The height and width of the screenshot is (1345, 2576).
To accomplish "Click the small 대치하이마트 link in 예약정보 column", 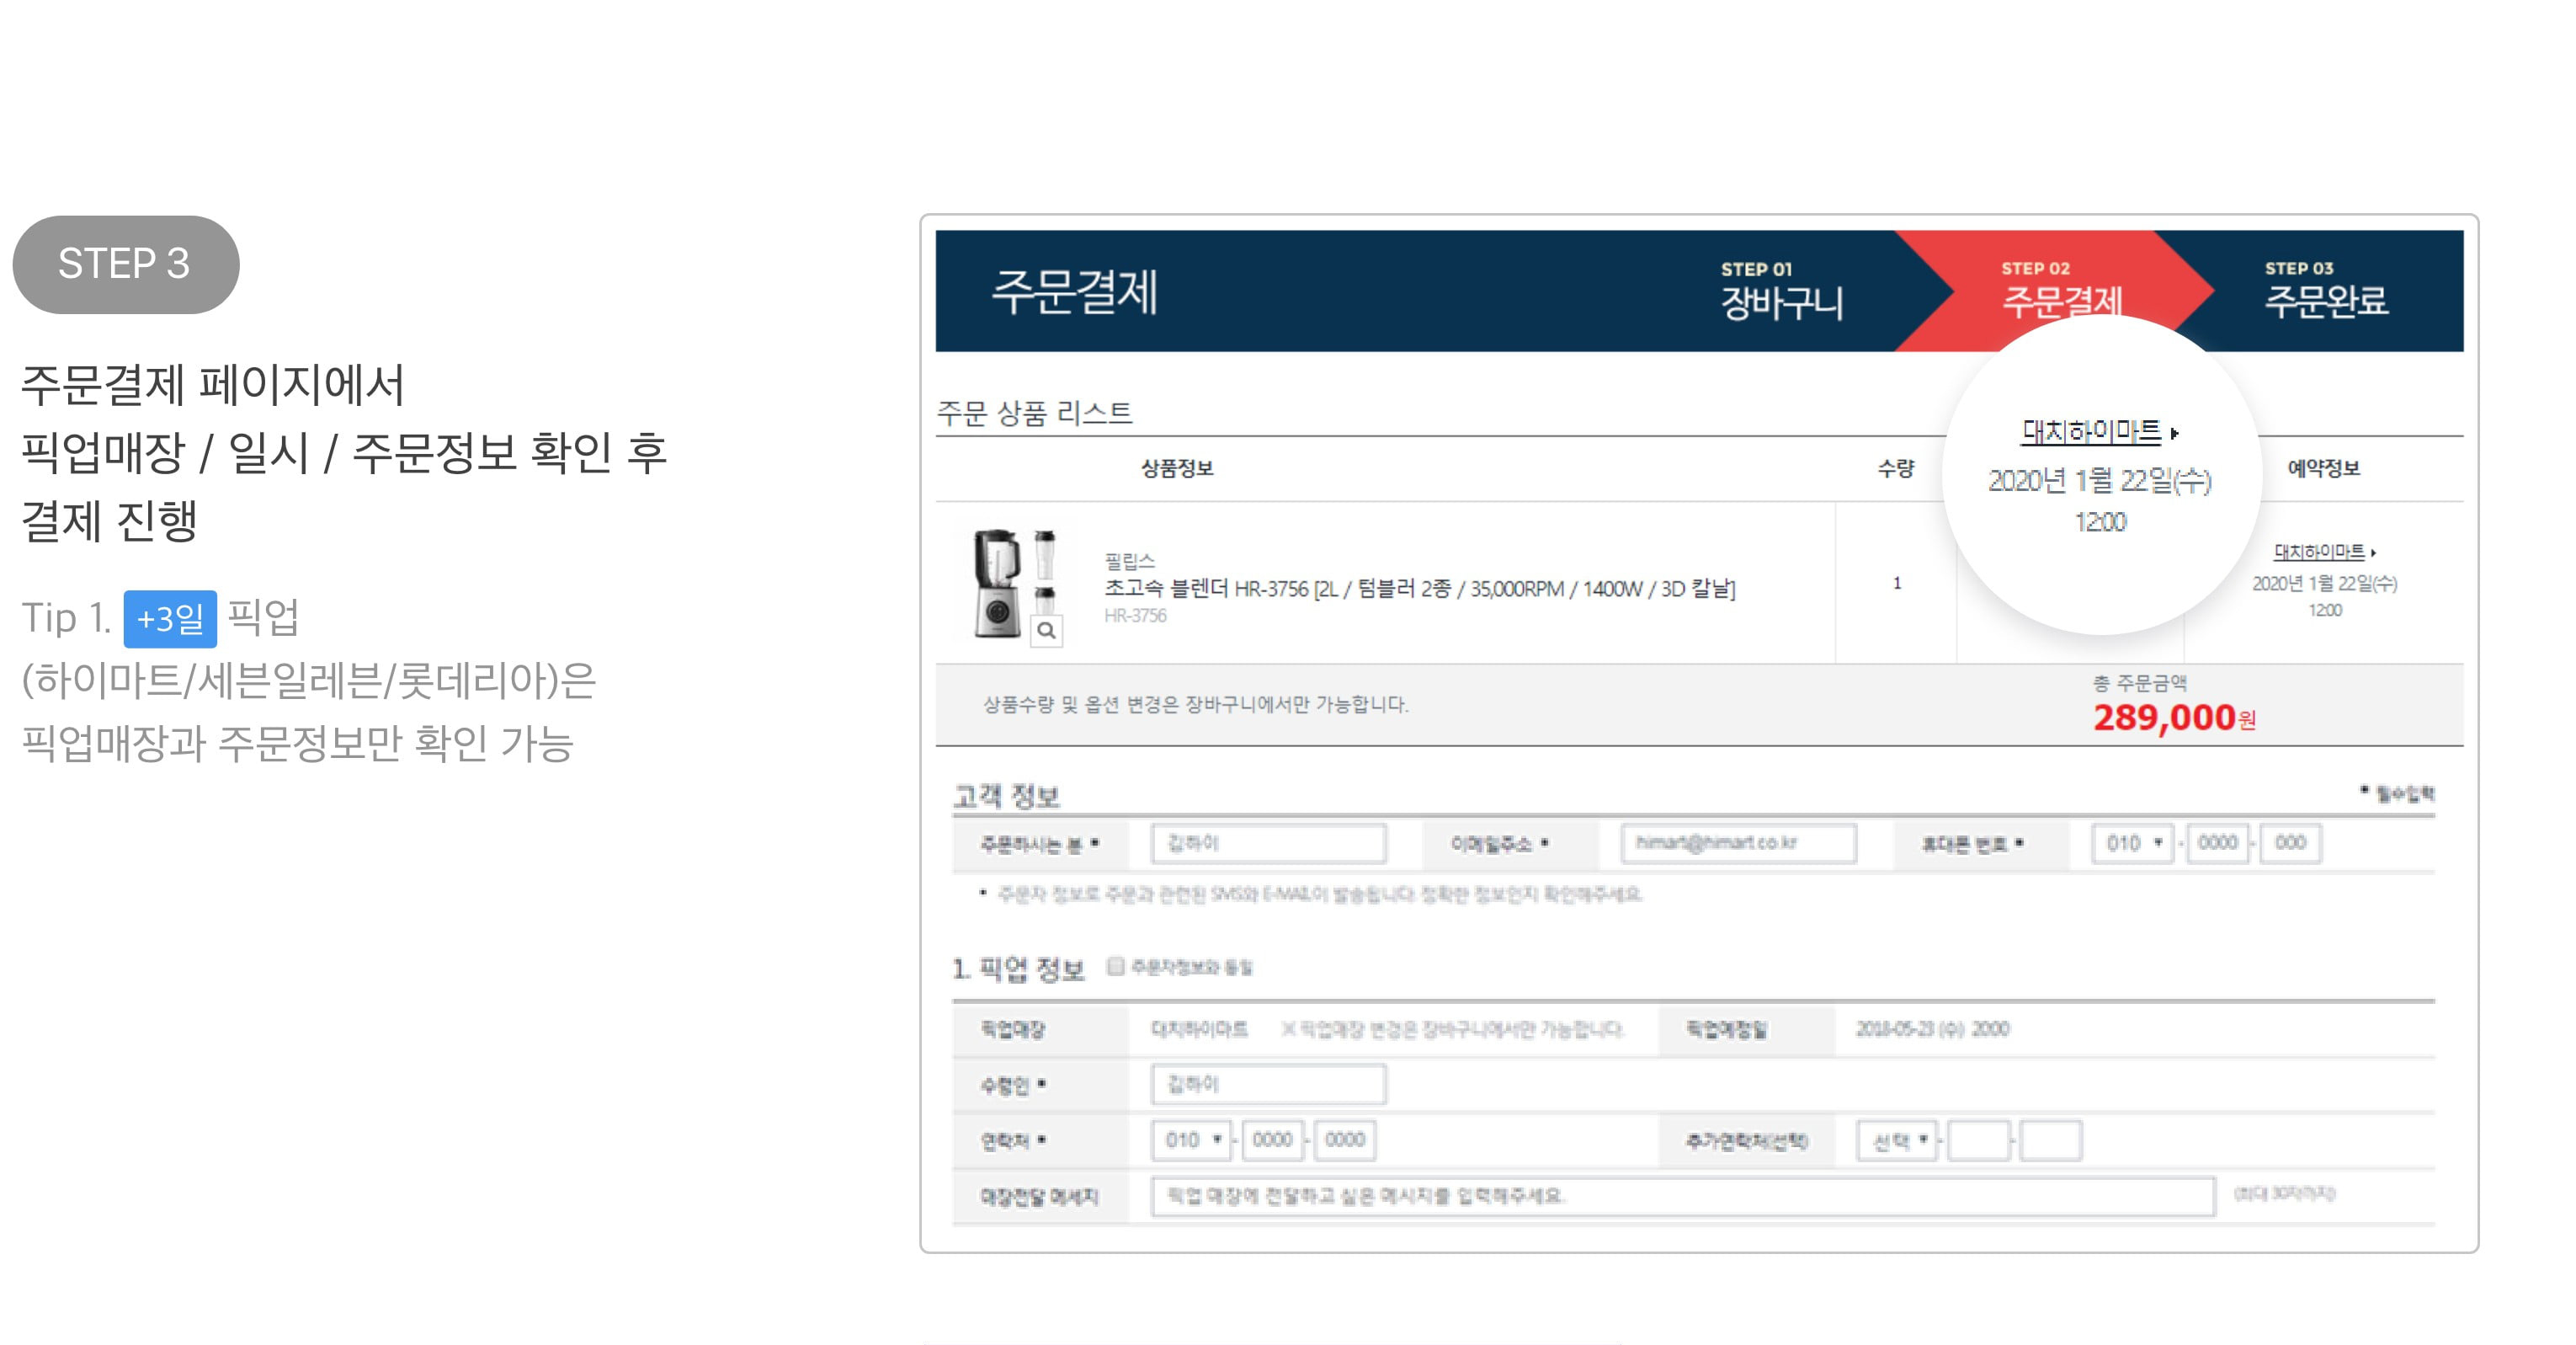I will click(x=2319, y=552).
